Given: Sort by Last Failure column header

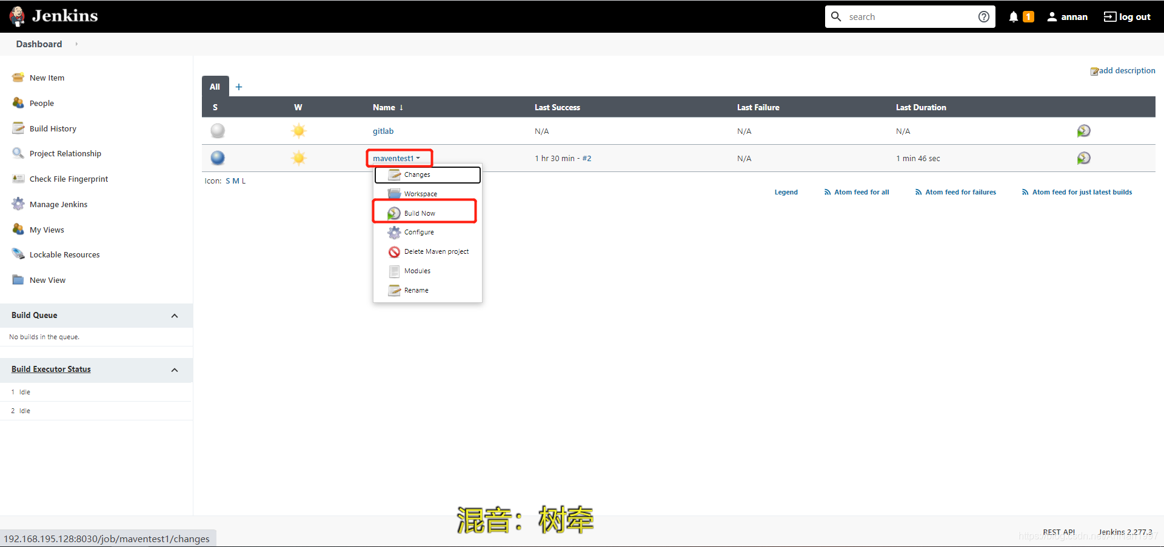Looking at the screenshot, I should click(758, 107).
